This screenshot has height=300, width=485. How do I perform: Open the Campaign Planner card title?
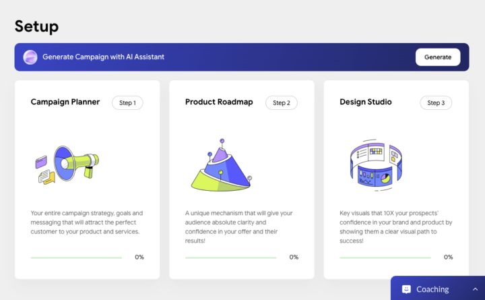(x=65, y=102)
